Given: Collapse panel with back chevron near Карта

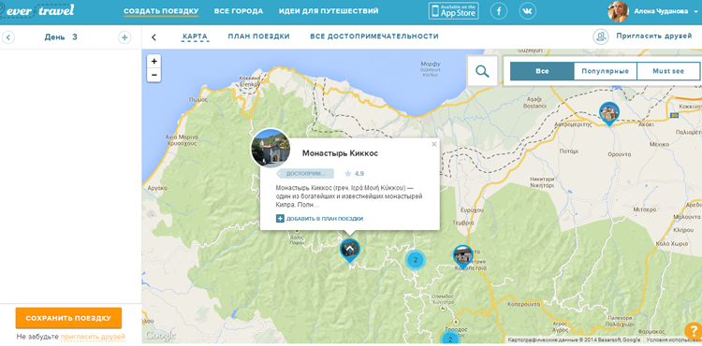Looking at the screenshot, I should pos(154,37).
